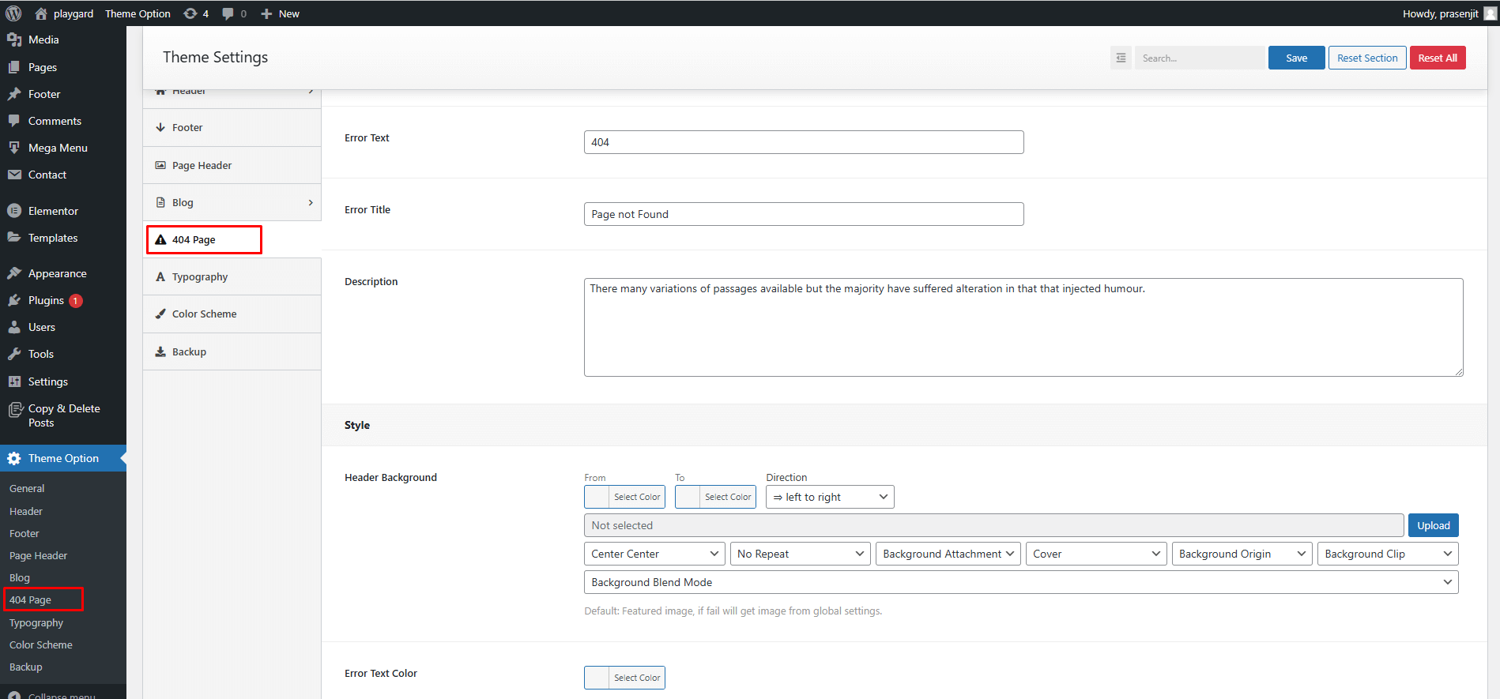Screen dimensions: 1500x699
Task: Click inside the Description textarea
Action: 1023,327
